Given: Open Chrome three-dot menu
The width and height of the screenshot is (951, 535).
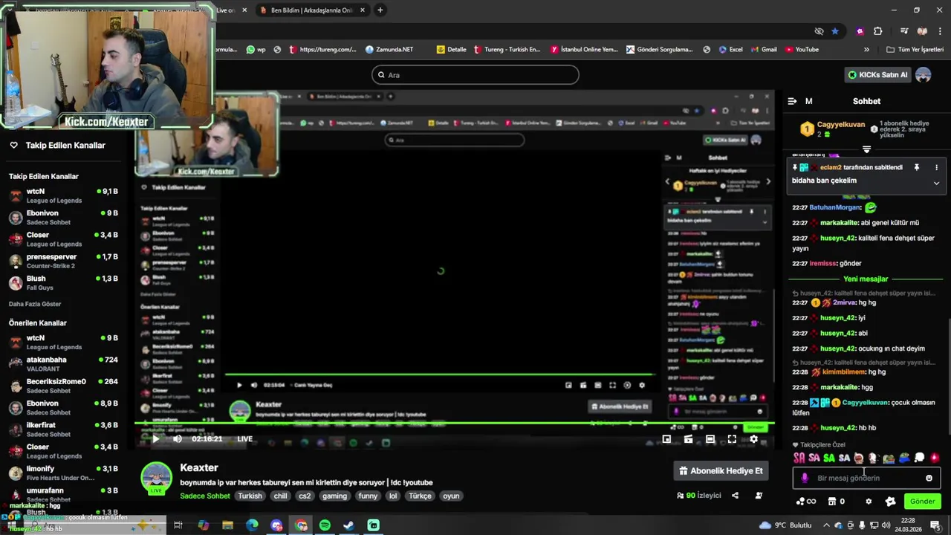Looking at the screenshot, I should [940, 31].
